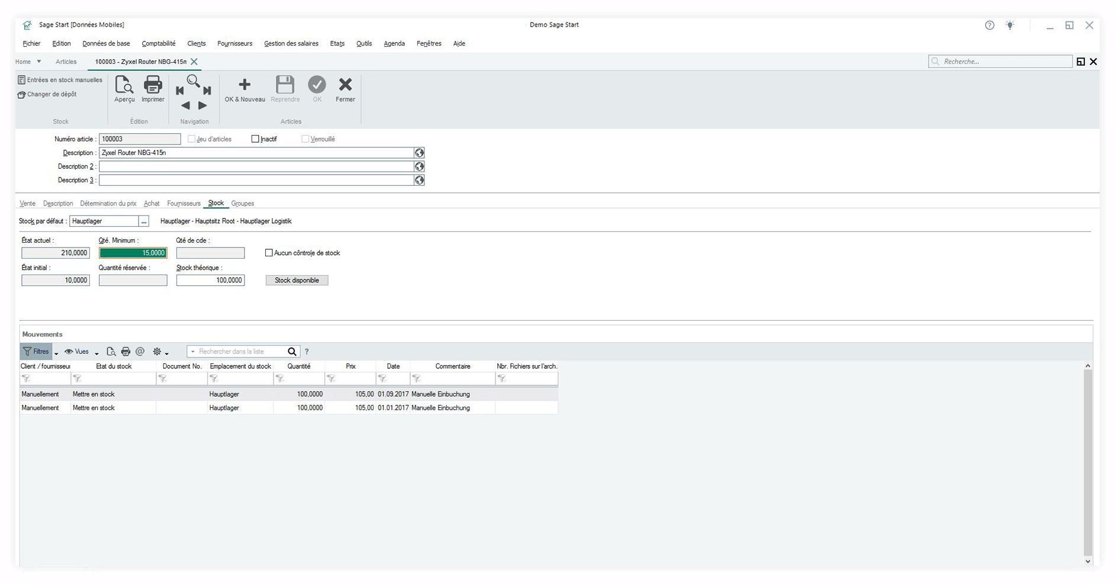Click the Stock théorique field
The image size is (1115, 583).
click(211, 281)
